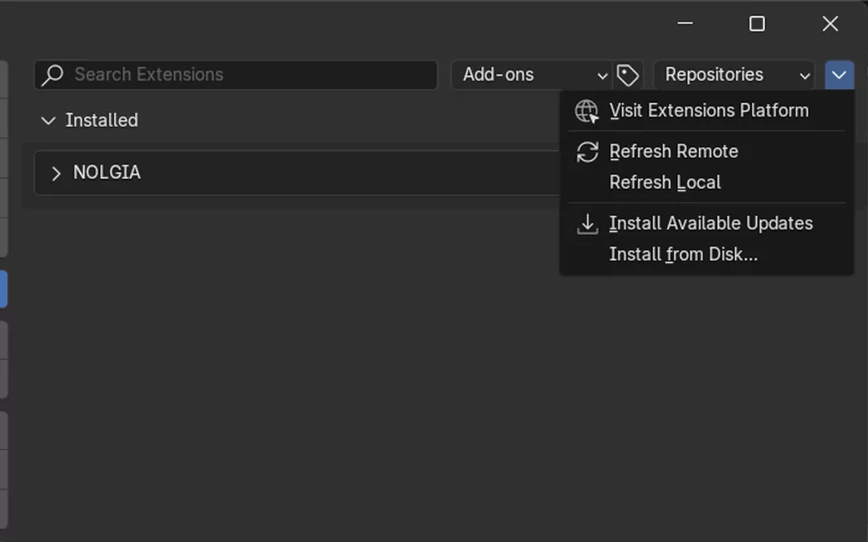Click the highlighted blue sidebar tab
Image resolution: width=868 pixels, height=542 pixels.
coord(4,289)
